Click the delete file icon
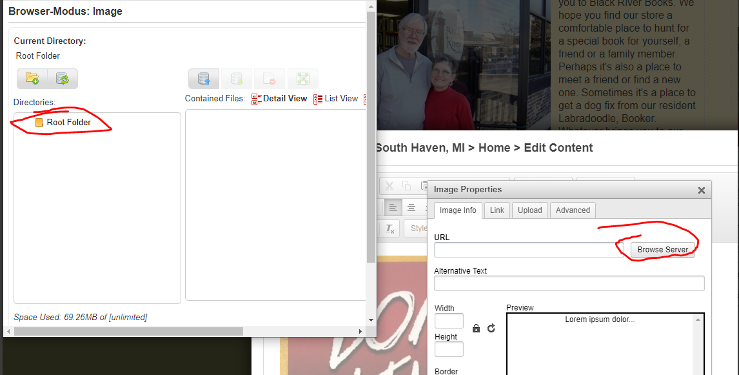Image resolution: width=739 pixels, height=375 pixels. coord(270,78)
